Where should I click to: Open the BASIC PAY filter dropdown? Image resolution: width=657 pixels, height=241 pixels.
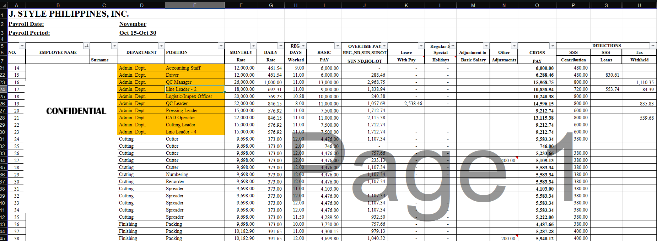coord(338,46)
